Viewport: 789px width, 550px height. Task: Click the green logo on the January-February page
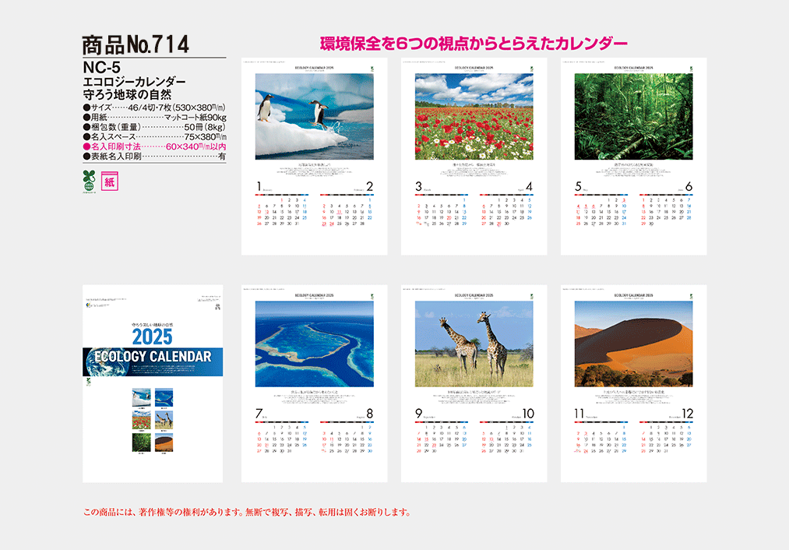372,69
